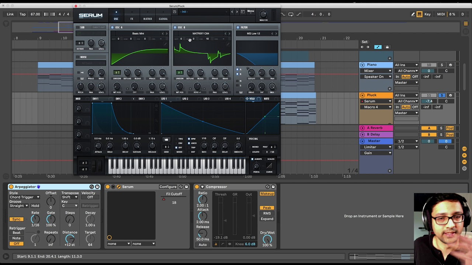Select RMS mode in Compressor

(x=267, y=213)
